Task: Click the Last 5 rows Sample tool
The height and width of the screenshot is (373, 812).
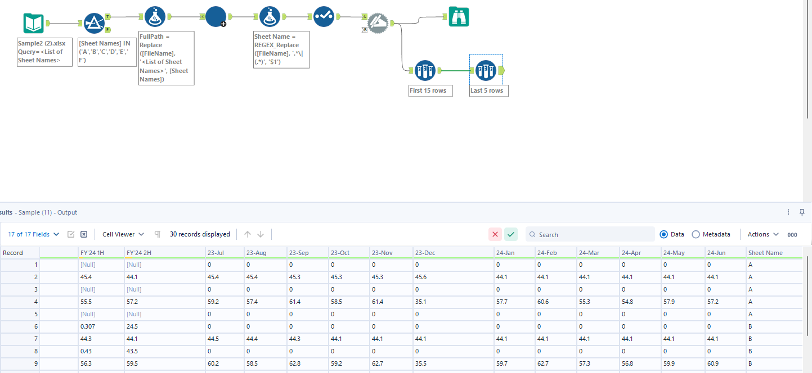Action: pyautogui.click(x=486, y=71)
